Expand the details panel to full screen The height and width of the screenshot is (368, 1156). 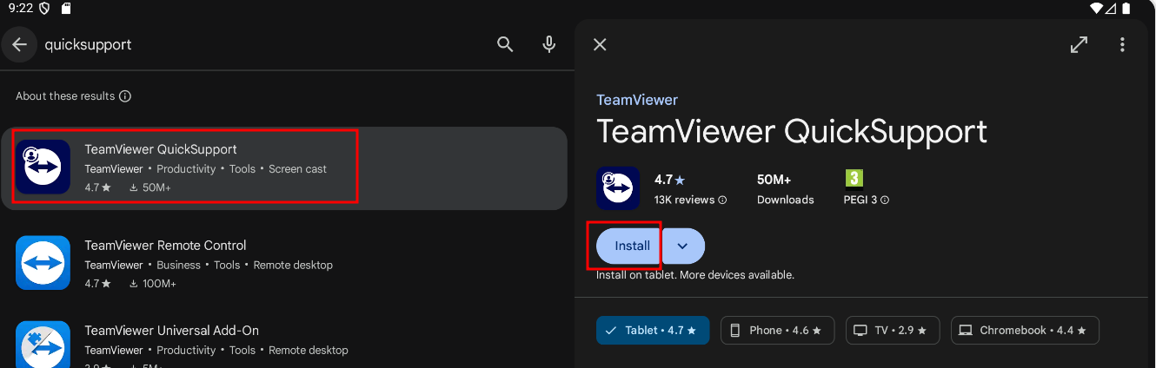[1079, 44]
